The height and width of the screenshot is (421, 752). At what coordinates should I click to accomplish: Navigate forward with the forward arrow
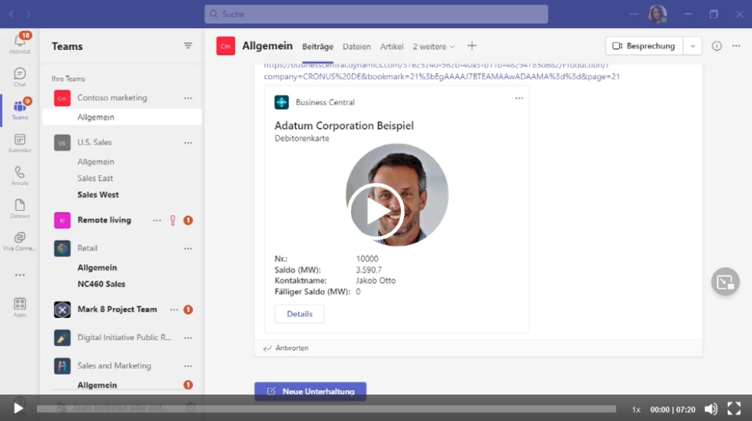[x=29, y=15]
